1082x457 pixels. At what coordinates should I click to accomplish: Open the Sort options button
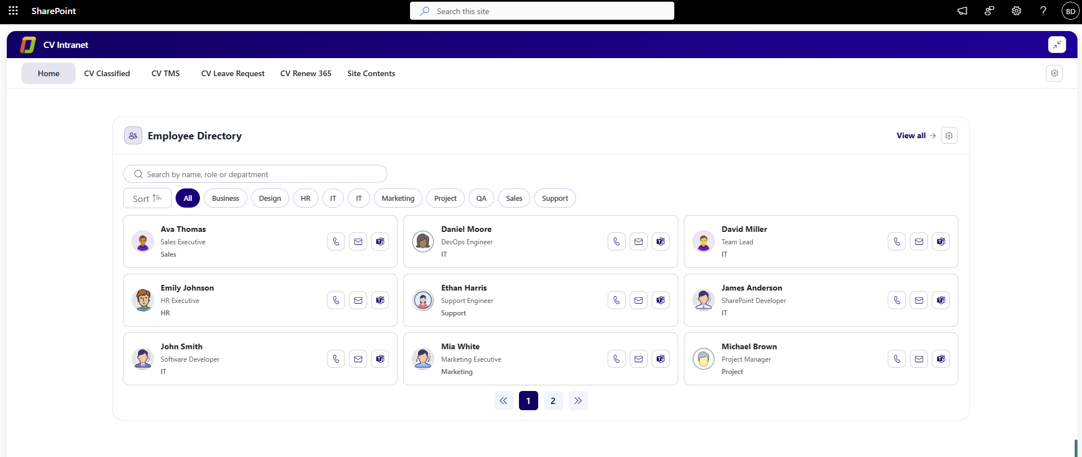coord(147,198)
